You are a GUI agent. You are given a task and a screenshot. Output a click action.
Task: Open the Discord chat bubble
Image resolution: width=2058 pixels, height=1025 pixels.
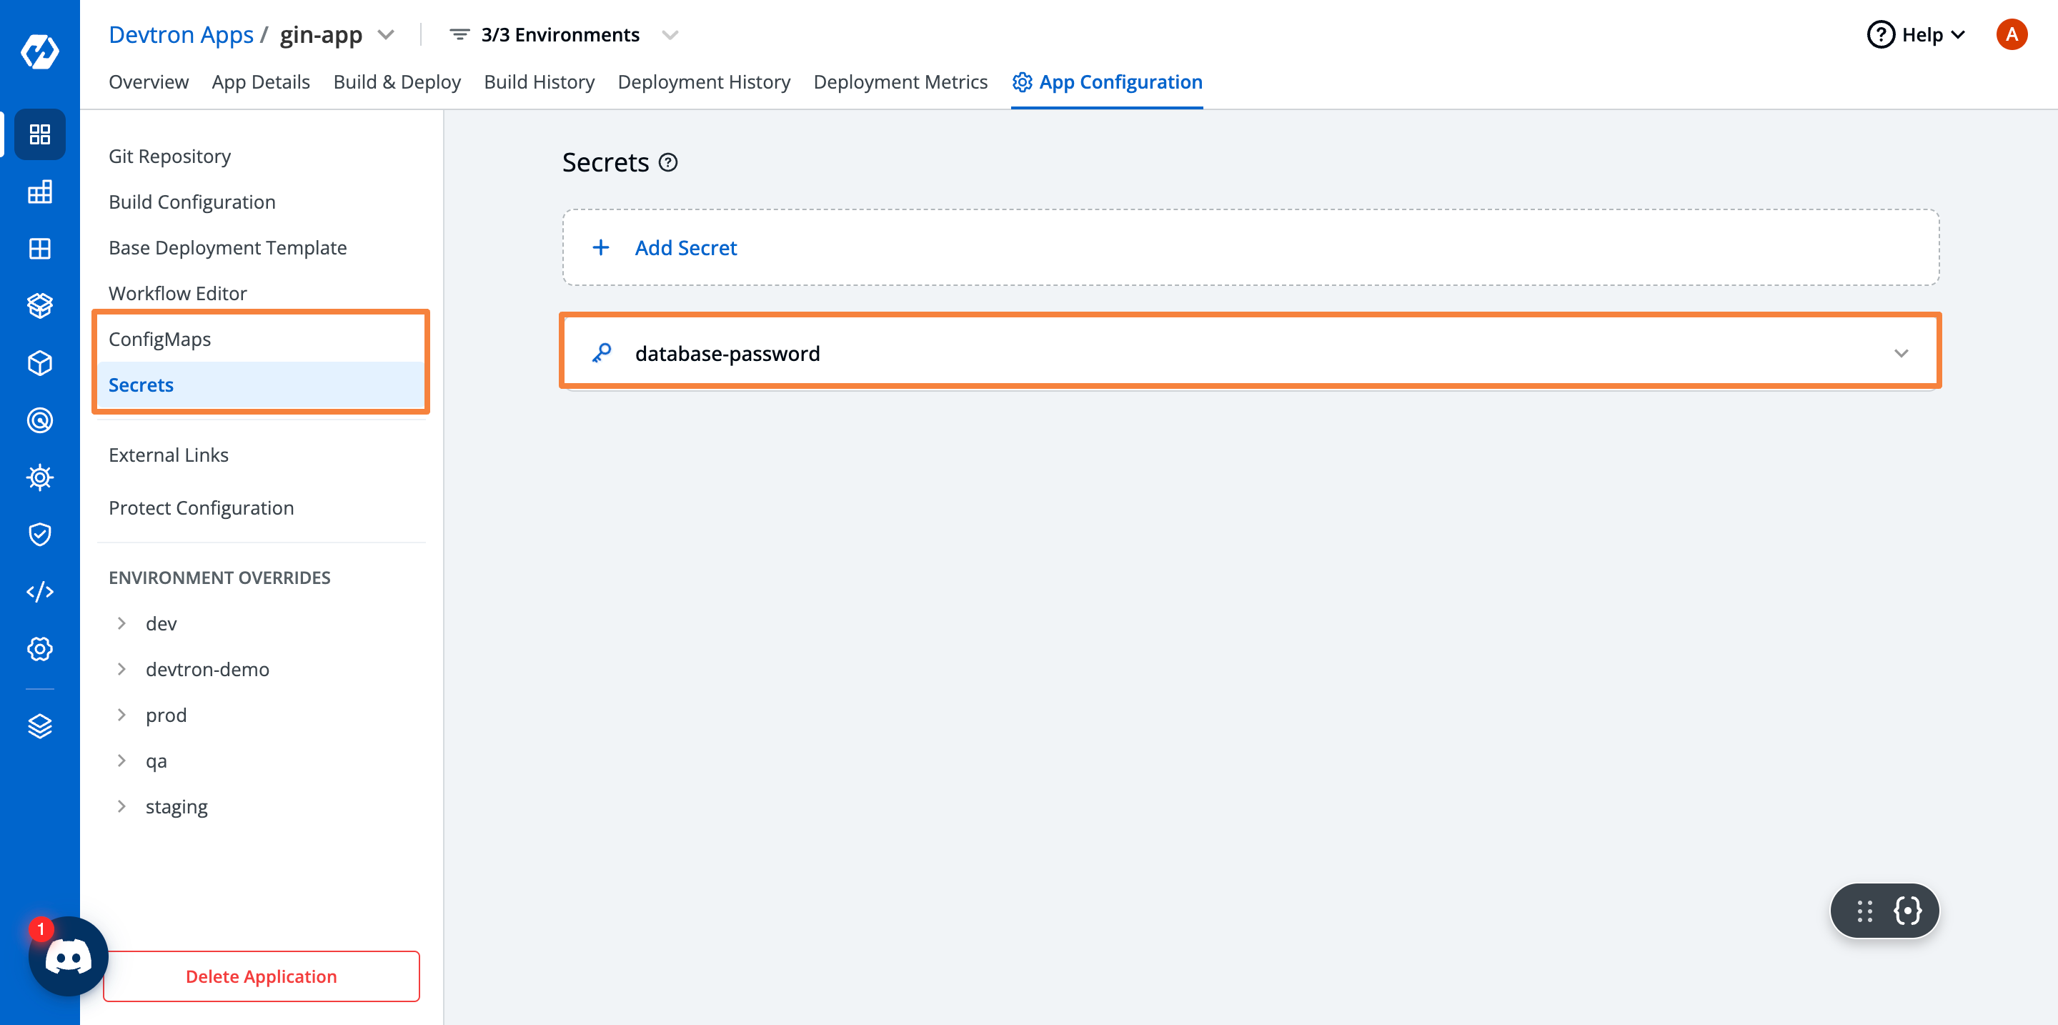(x=68, y=956)
